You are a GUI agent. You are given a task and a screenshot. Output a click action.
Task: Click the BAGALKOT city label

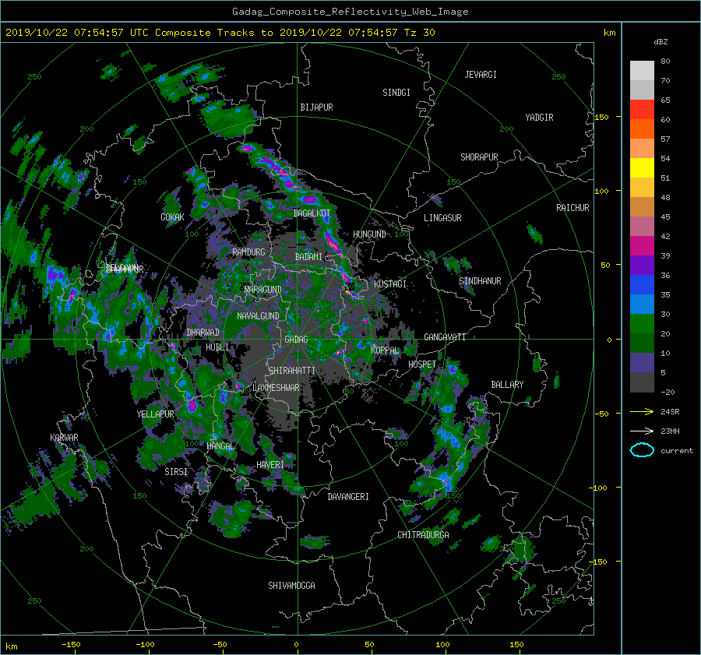(312, 213)
